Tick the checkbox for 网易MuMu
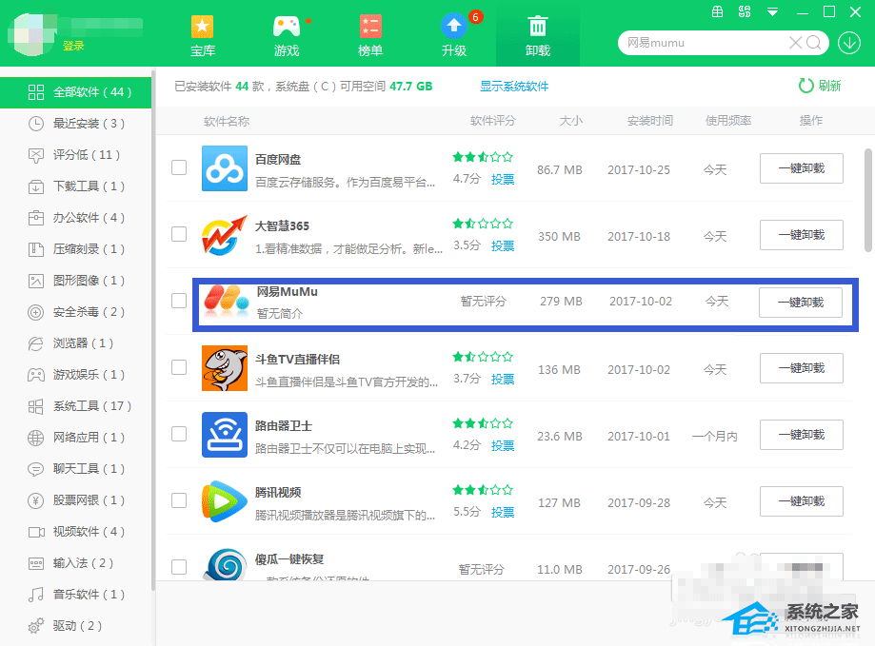 click(x=179, y=301)
